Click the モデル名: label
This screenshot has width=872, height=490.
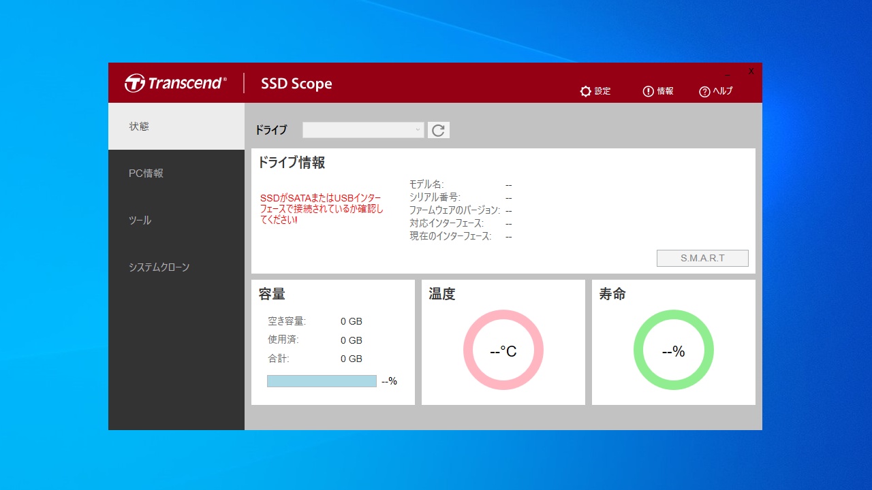[426, 184]
